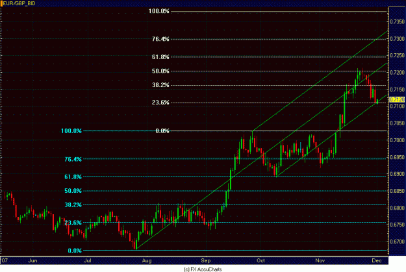Click the Jul label on time axis
406x272 pixels.
88,260
